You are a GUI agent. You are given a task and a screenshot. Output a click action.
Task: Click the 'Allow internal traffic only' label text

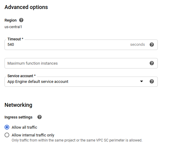(33, 135)
